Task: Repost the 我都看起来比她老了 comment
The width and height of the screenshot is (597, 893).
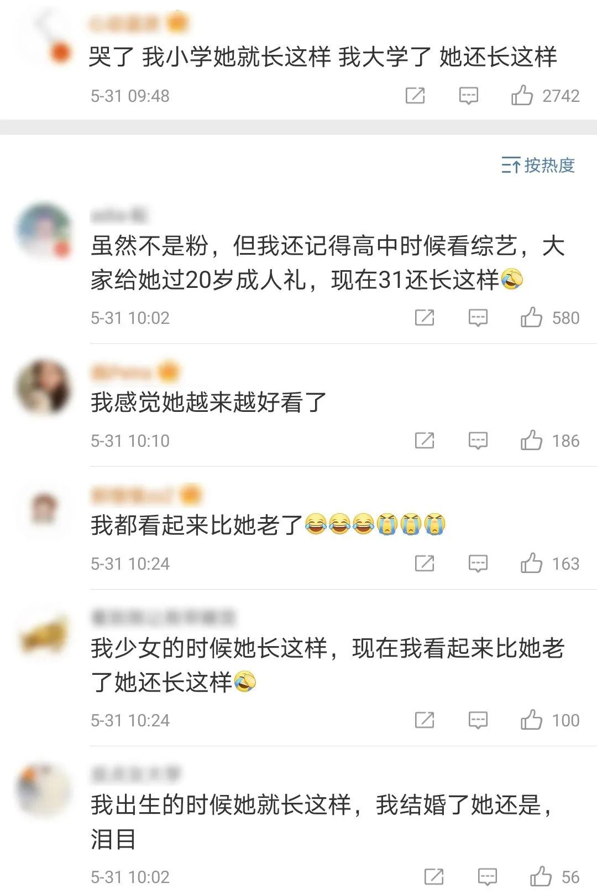Action: click(x=425, y=564)
